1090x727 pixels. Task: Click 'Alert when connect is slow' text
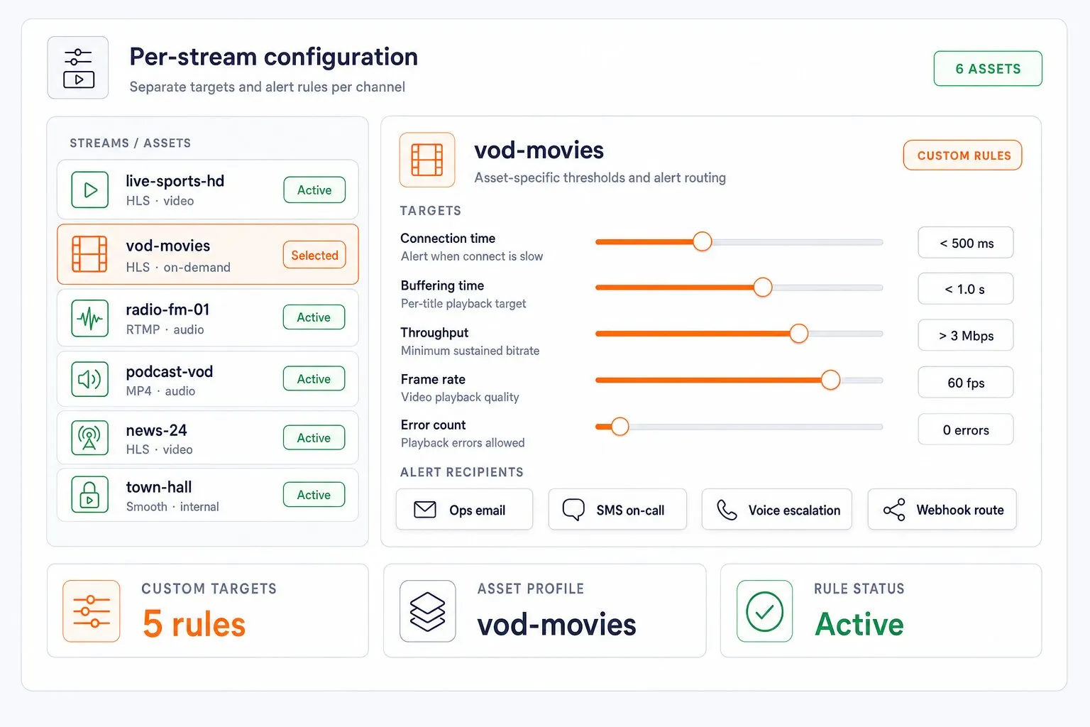click(x=472, y=256)
